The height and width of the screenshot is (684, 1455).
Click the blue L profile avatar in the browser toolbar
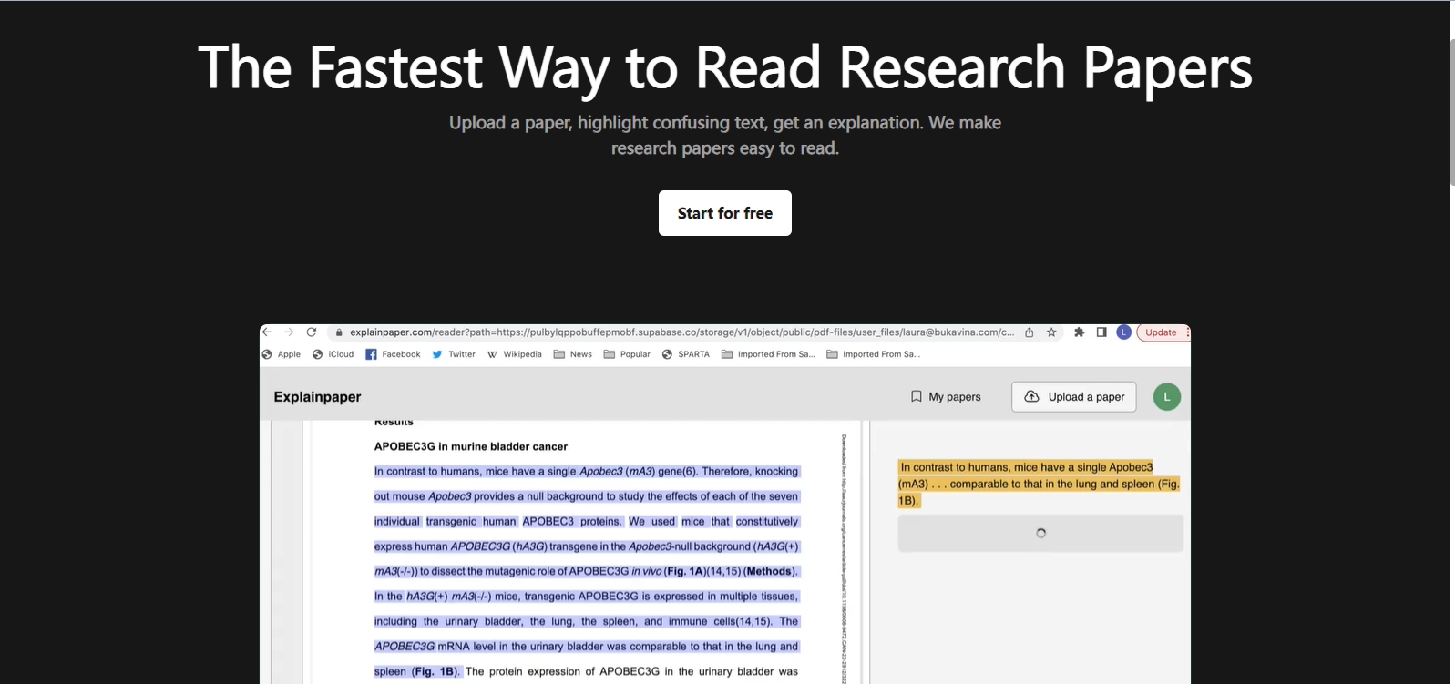coord(1124,332)
